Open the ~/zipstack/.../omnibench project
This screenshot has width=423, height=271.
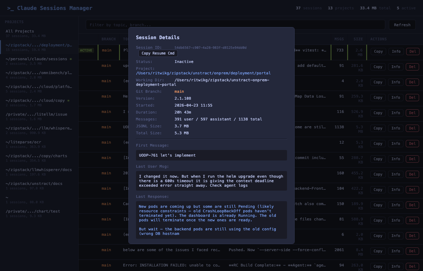point(39,73)
